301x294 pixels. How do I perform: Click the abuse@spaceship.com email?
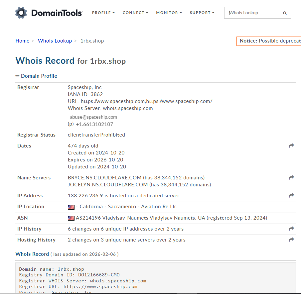[x=93, y=117]
